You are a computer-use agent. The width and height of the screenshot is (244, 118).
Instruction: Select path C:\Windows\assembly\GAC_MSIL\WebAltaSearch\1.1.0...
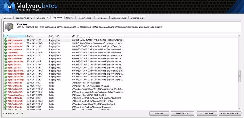click(97, 89)
